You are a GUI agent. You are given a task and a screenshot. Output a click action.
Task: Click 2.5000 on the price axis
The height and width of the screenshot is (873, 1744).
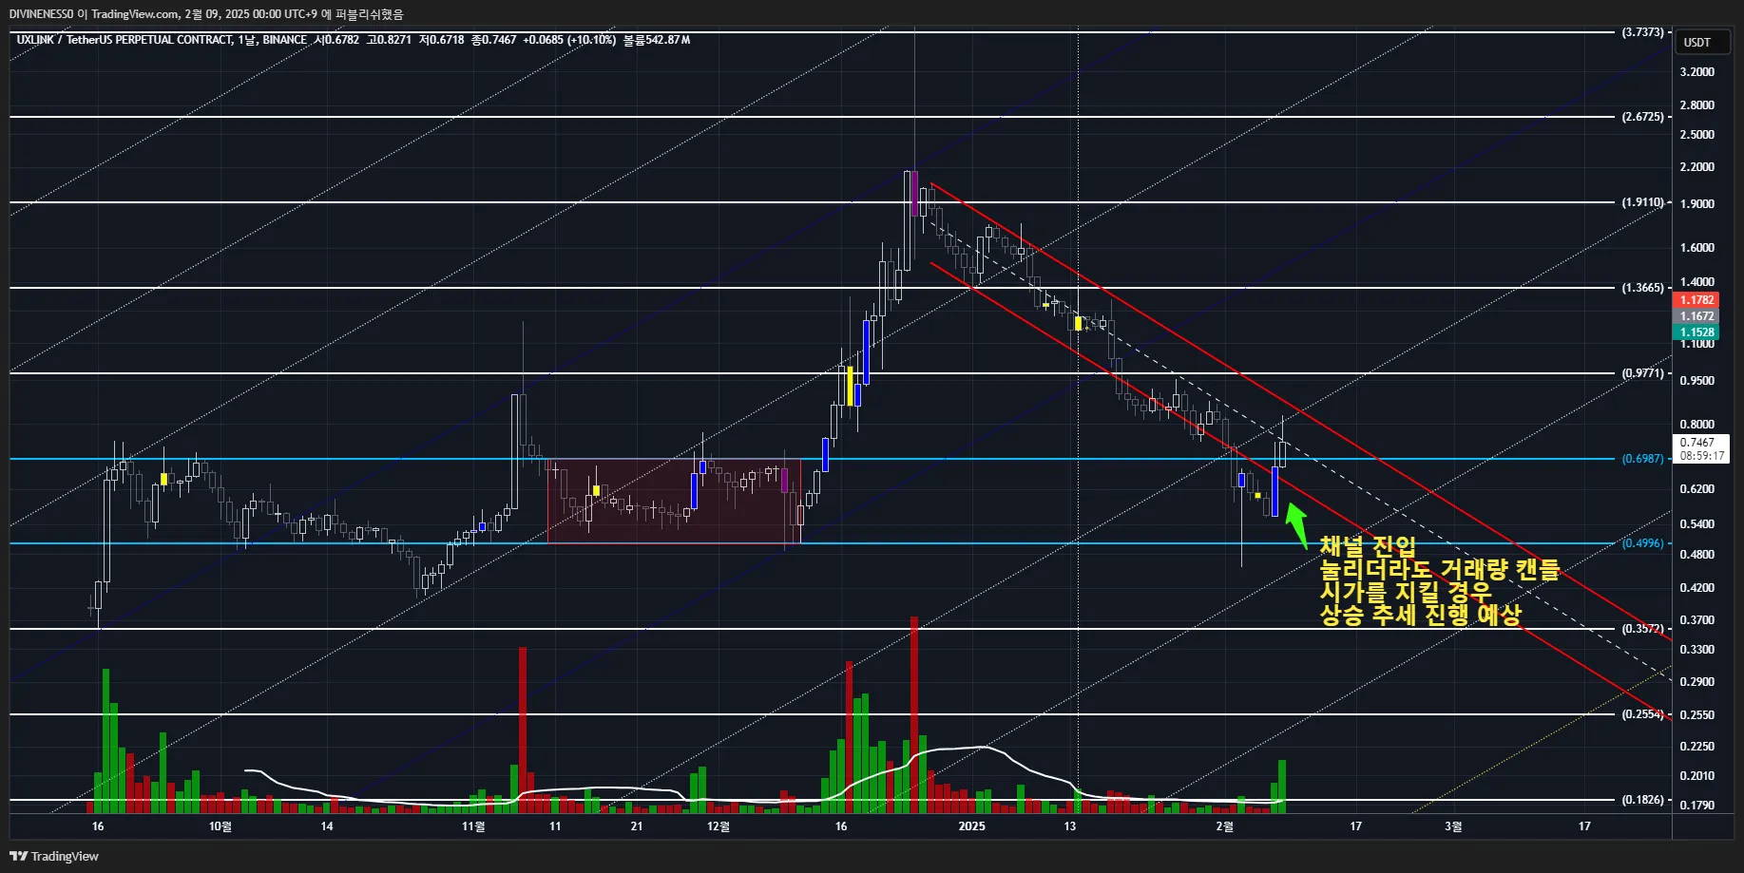1696,135
